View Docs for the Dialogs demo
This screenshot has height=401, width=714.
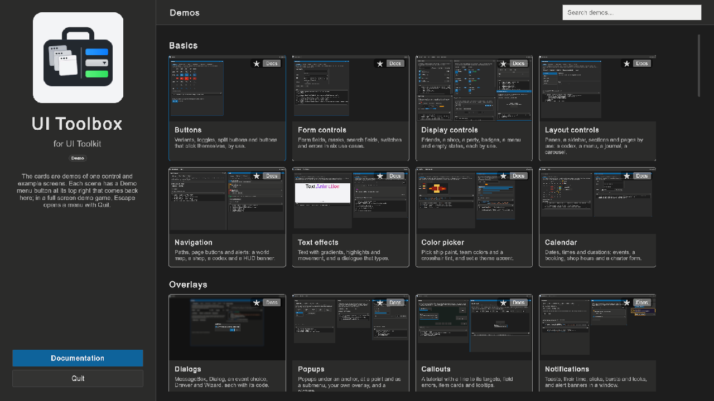tap(272, 303)
